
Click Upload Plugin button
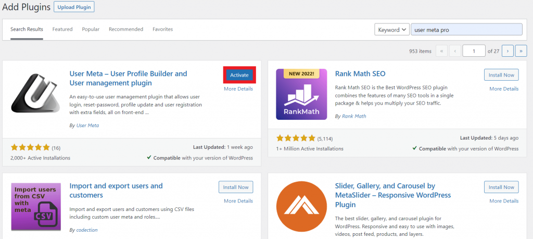(74, 7)
